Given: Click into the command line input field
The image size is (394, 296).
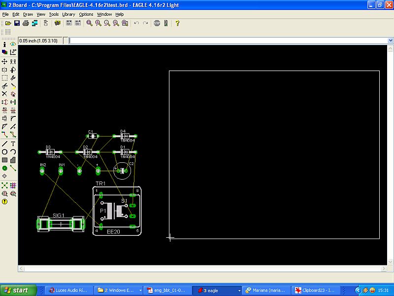Looking at the screenshot, I should point(228,40).
